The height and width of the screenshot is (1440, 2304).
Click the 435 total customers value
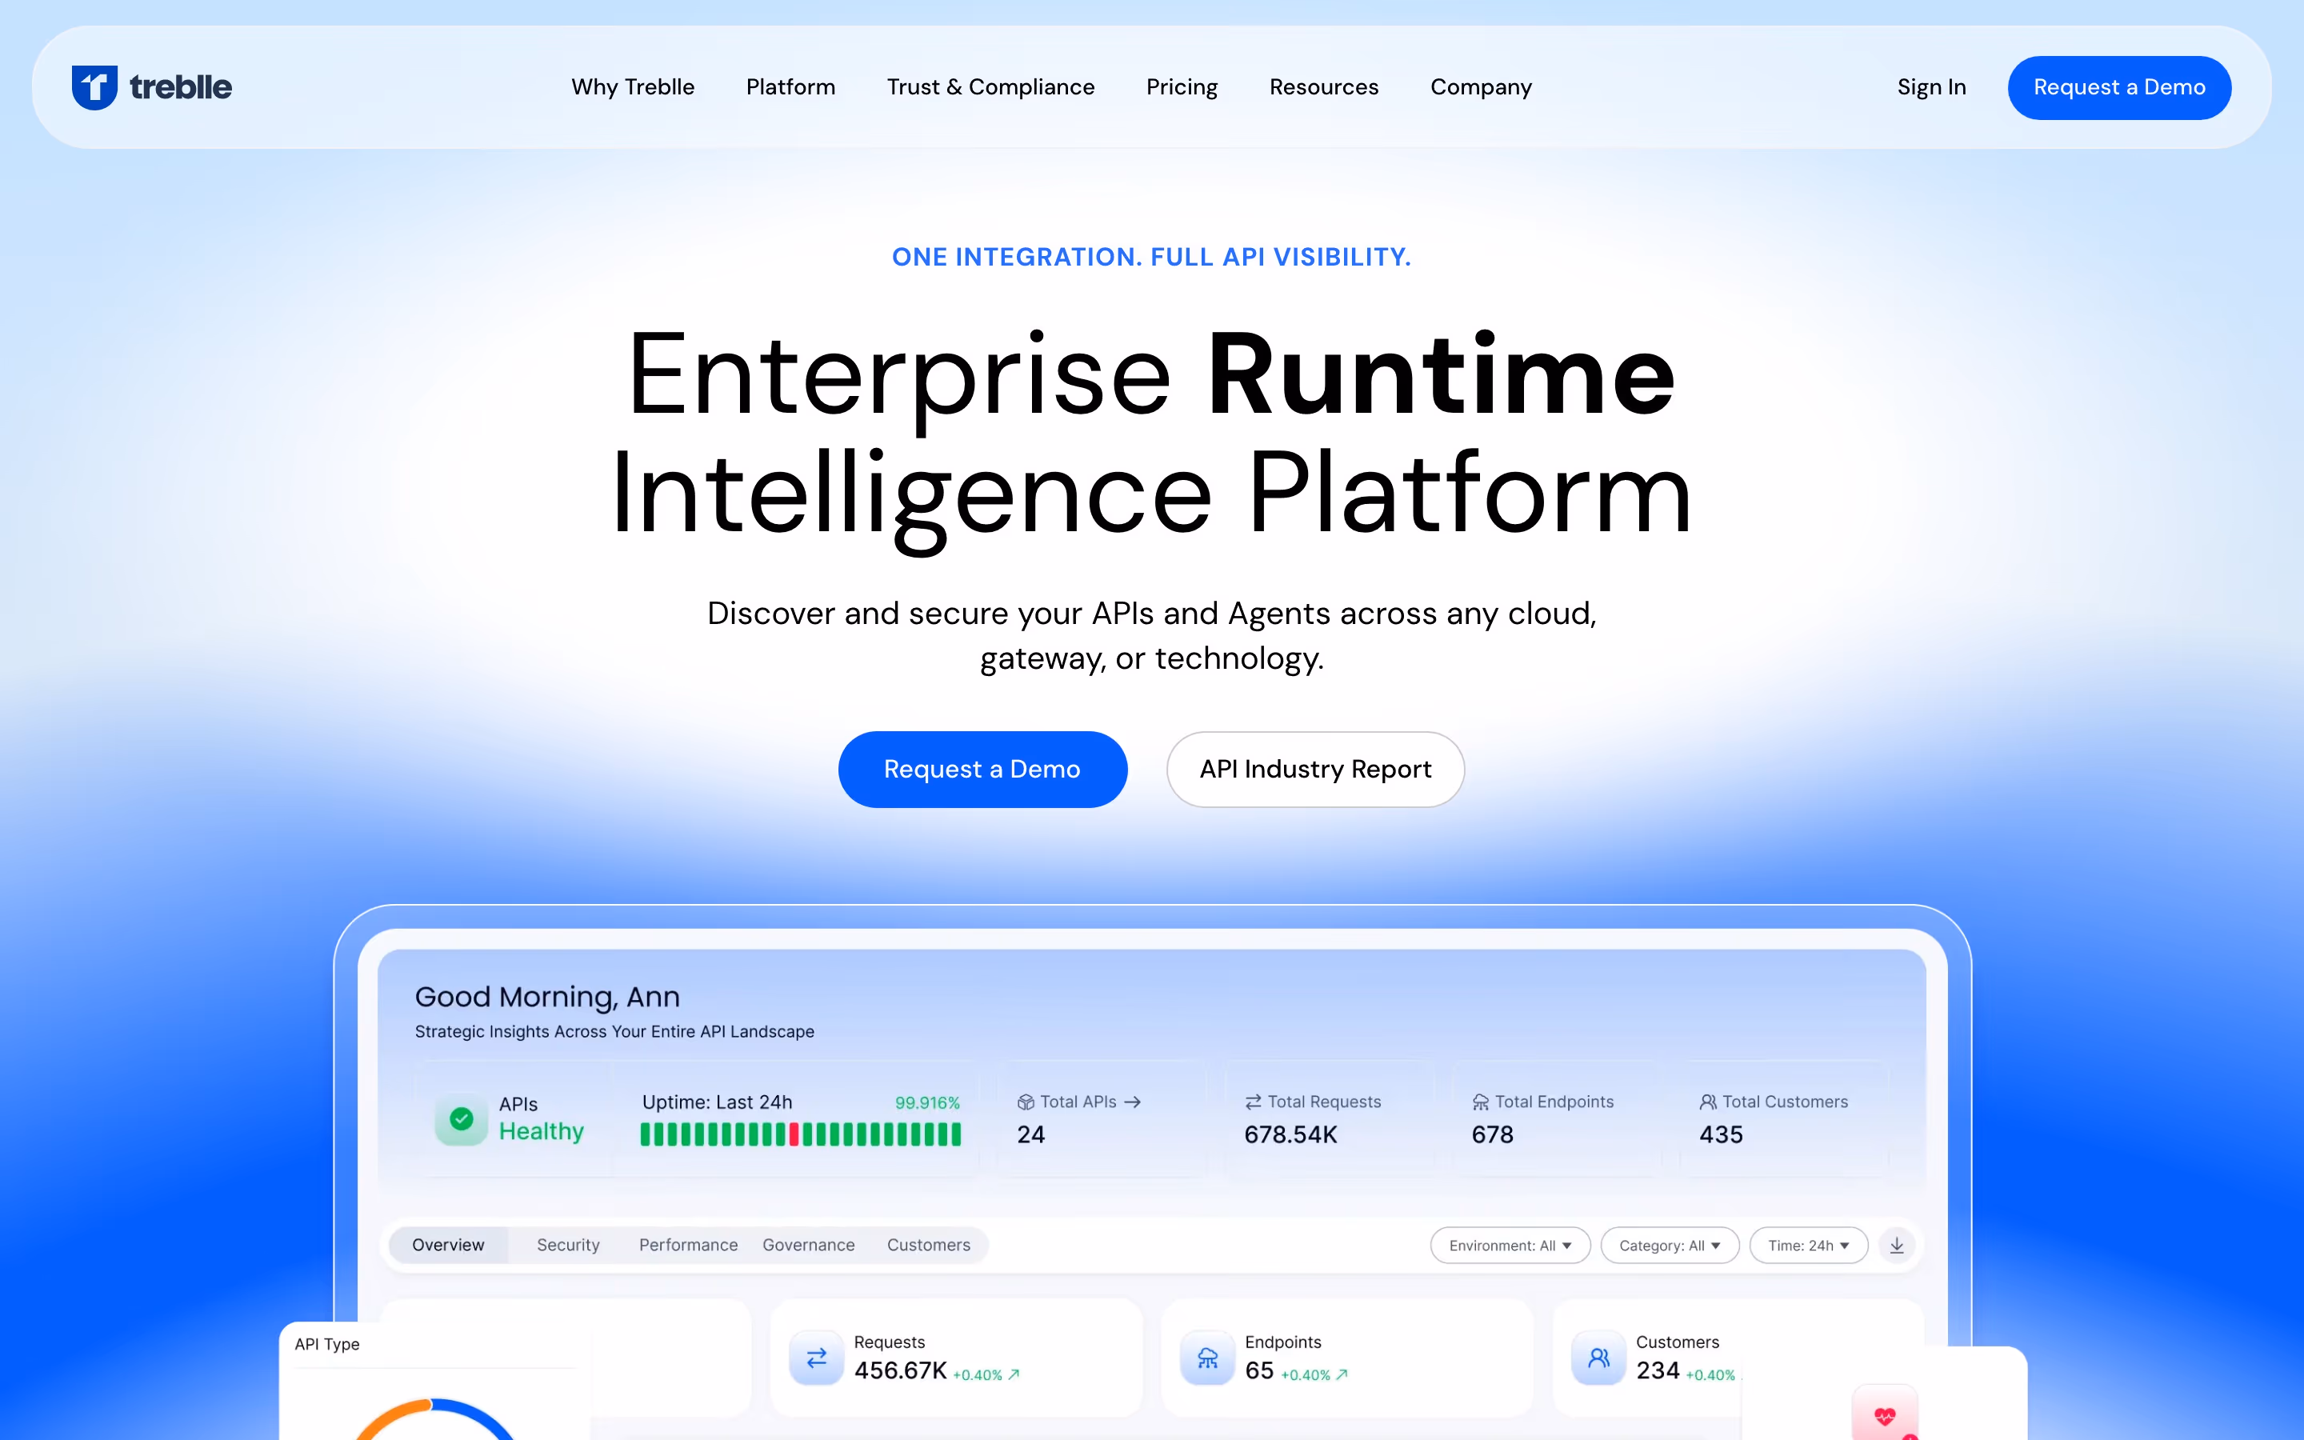pyautogui.click(x=1720, y=1134)
